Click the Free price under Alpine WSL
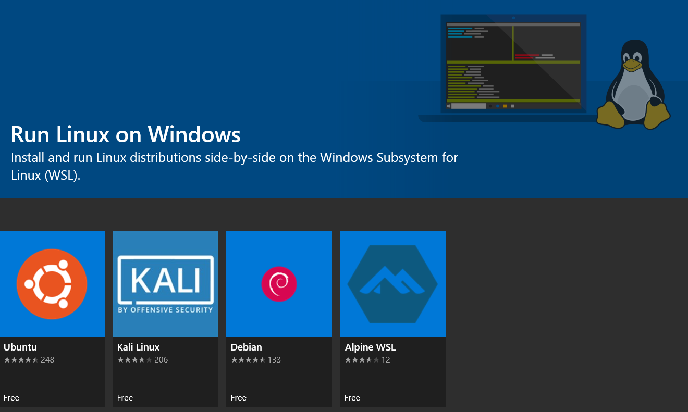 click(x=352, y=398)
